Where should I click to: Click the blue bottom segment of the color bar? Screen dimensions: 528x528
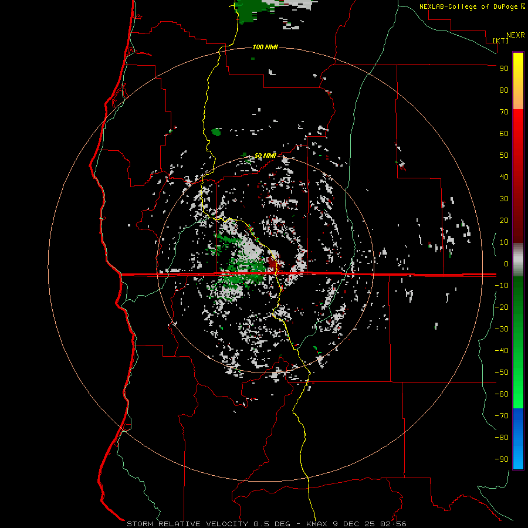tap(518, 439)
